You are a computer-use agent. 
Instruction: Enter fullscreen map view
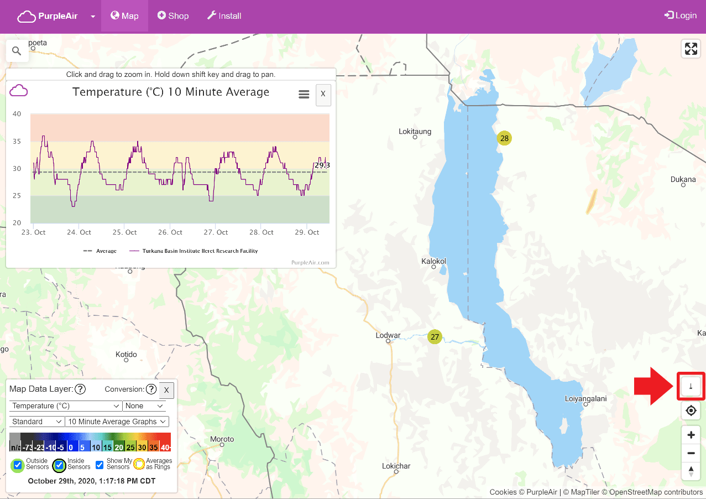(691, 49)
